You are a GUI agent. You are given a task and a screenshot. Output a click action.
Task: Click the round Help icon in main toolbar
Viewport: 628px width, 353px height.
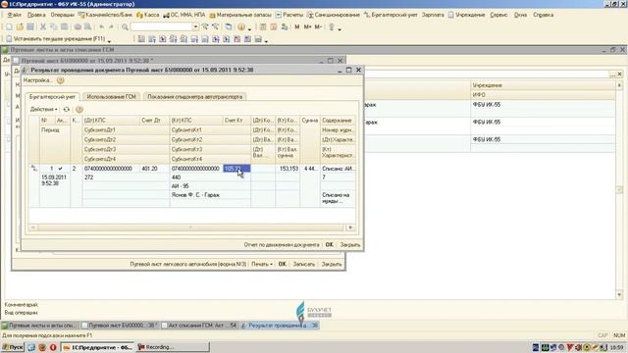(x=241, y=26)
